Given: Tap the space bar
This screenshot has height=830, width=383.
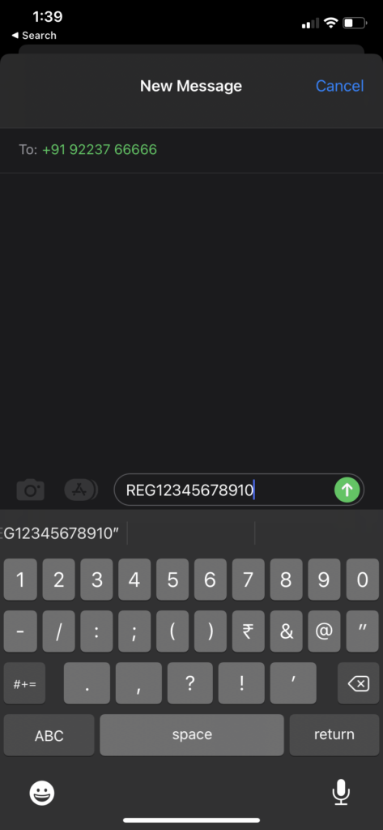Looking at the screenshot, I should pos(192,735).
